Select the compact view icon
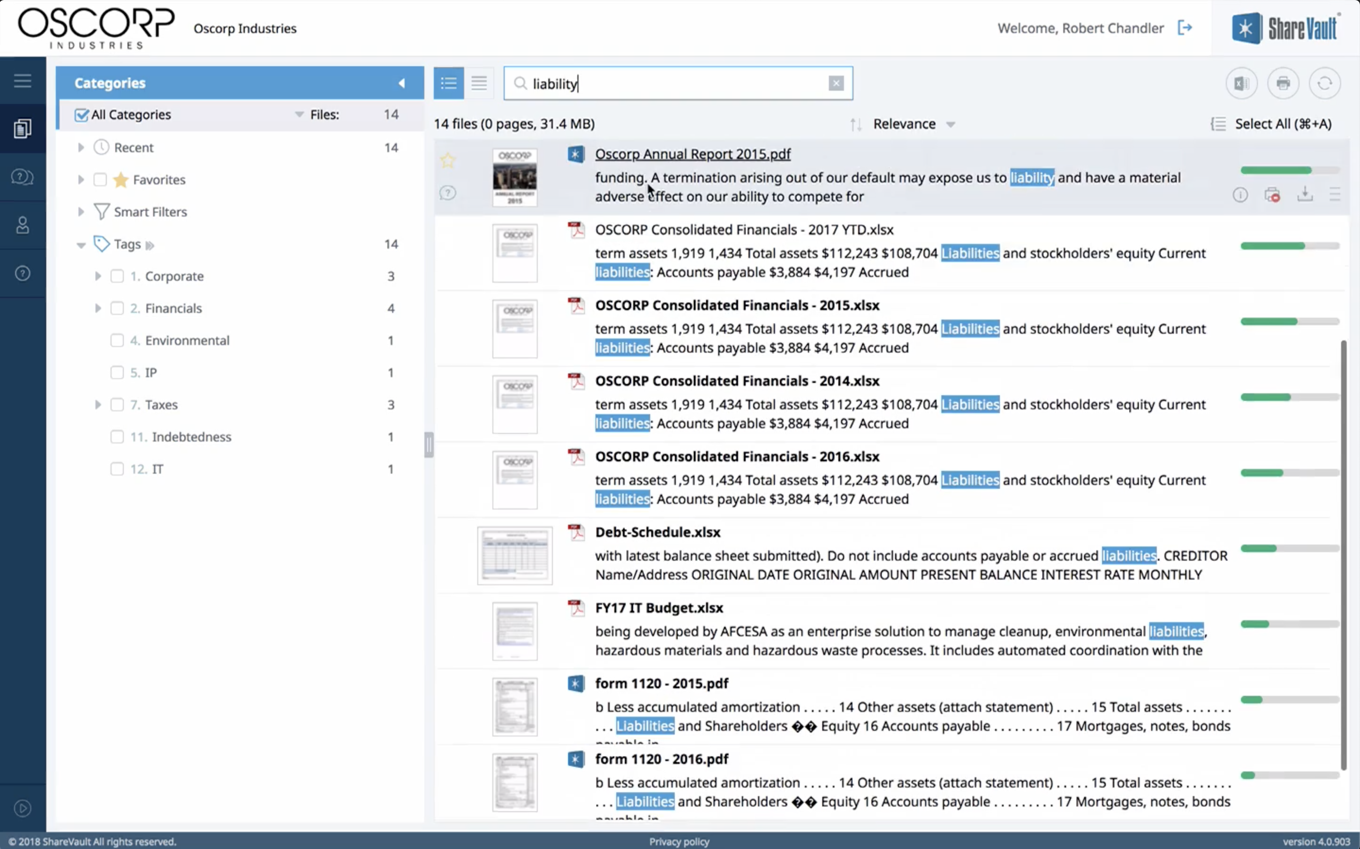 click(479, 82)
